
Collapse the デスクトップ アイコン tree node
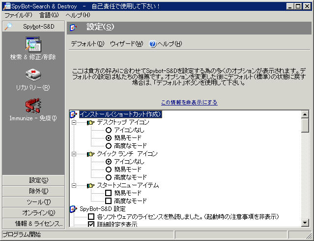[x=74, y=123]
